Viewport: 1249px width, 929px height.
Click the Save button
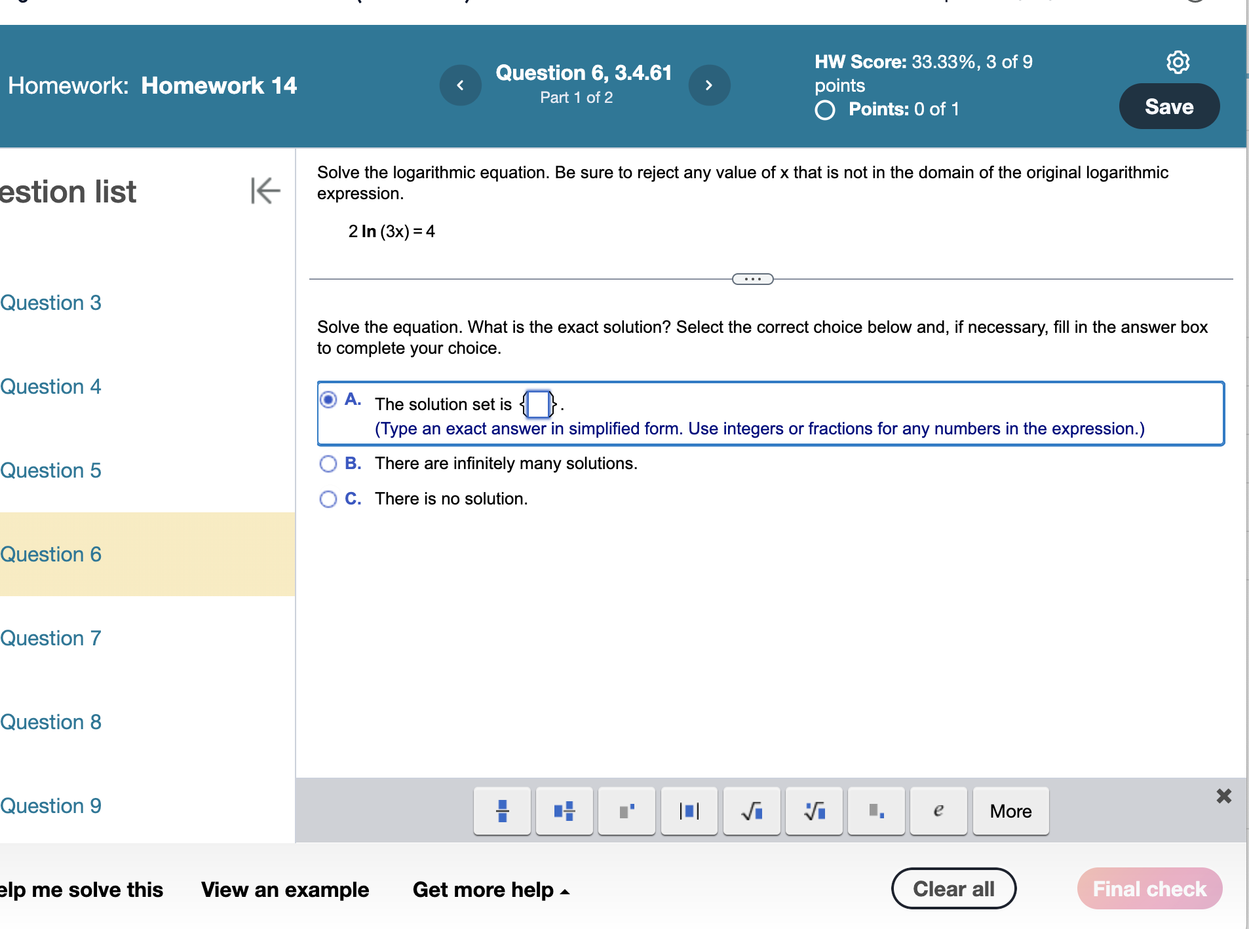point(1169,105)
